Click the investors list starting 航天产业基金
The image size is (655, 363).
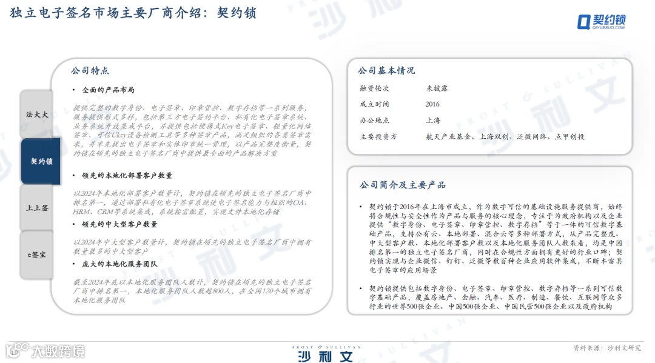coord(505,136)
